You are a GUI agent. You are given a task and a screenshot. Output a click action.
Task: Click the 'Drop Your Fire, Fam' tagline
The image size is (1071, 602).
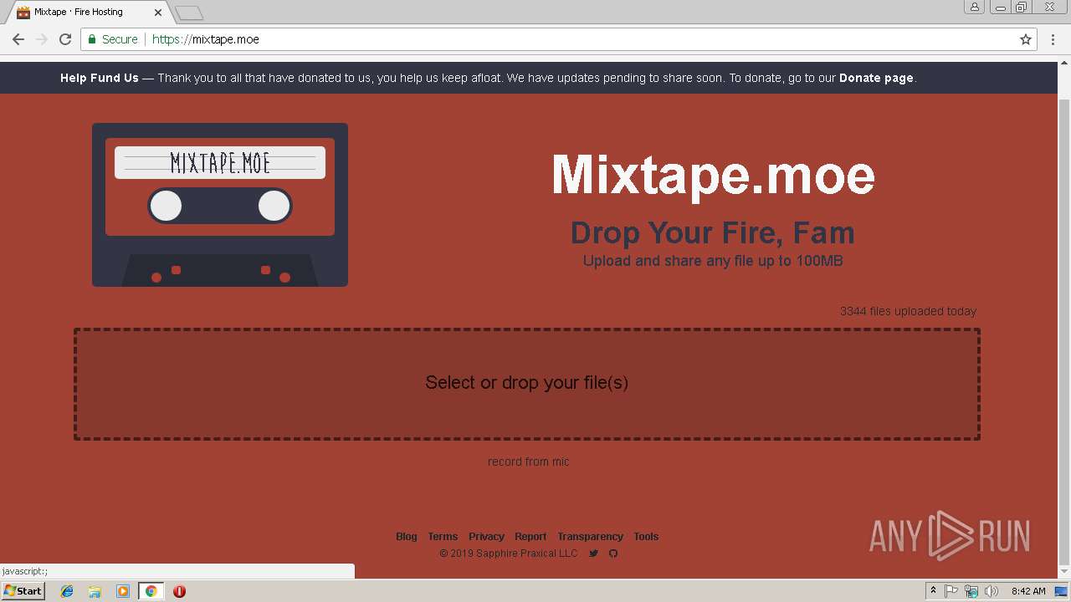(x=713, y=232)
